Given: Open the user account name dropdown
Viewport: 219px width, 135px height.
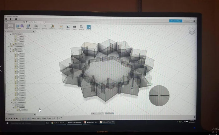Looking at the screenshot, I should [x=188, y=21].
